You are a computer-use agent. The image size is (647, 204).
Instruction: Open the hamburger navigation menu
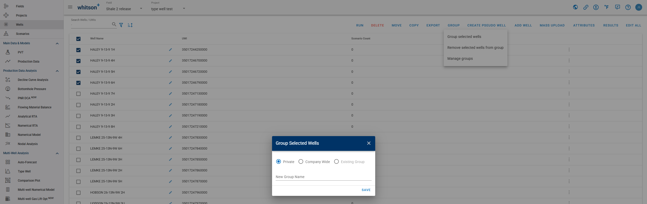(x=70, y=7)
